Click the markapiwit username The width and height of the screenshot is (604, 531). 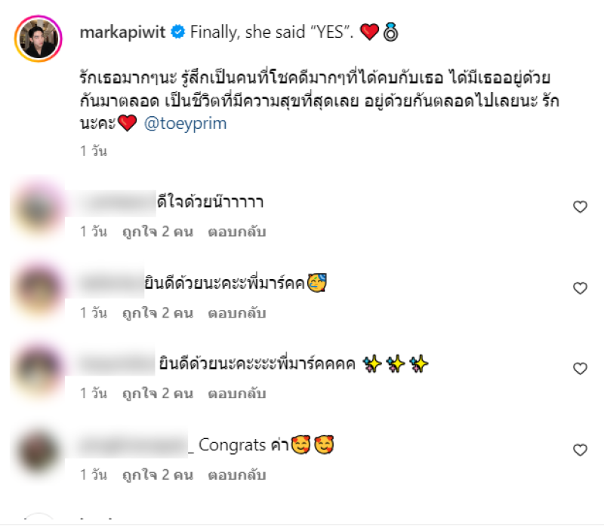pyautogui.click(x=122, y=32)
